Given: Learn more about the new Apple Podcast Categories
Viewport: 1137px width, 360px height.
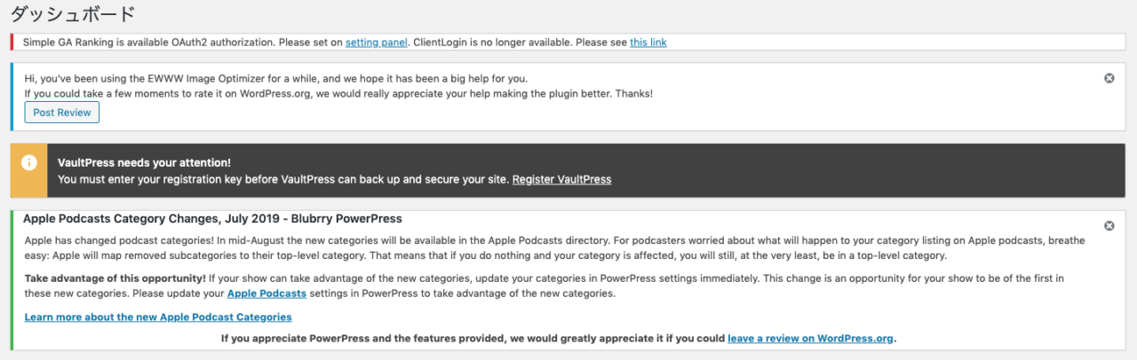Looking at the screenshot, I should (x=158, y=317).
